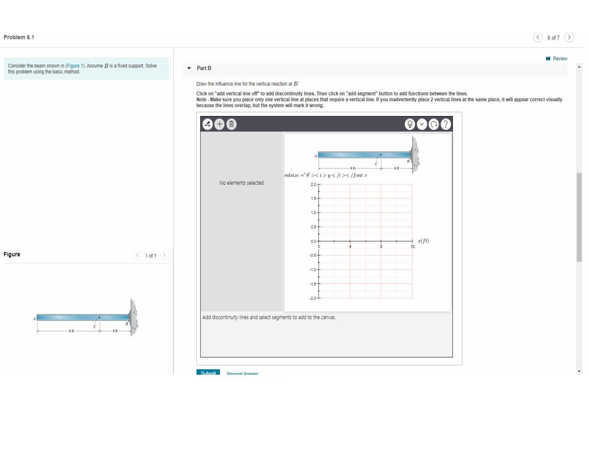
Task: Reset the canvas with the circular arrow icon
Action: click(434, 124)
